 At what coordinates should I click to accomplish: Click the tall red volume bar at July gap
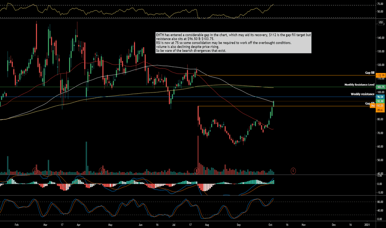pyautogui.click(x=198, y=155)
